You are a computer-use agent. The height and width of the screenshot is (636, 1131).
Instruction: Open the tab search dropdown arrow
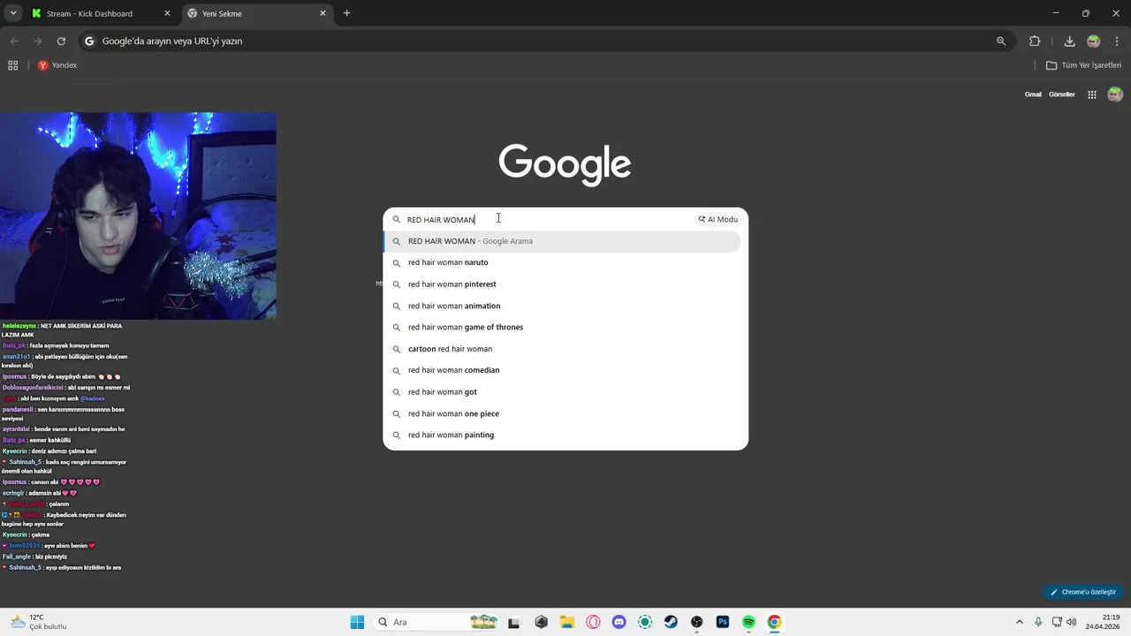(x=13, y=13)
